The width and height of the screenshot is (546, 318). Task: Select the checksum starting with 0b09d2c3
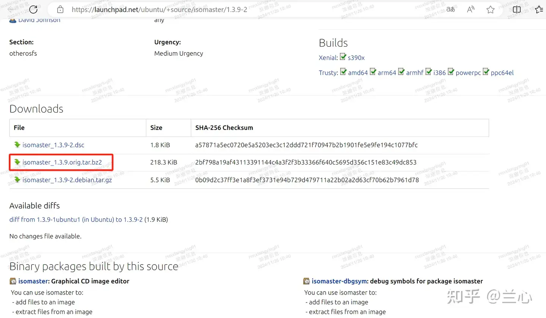(x=307, y=180)
